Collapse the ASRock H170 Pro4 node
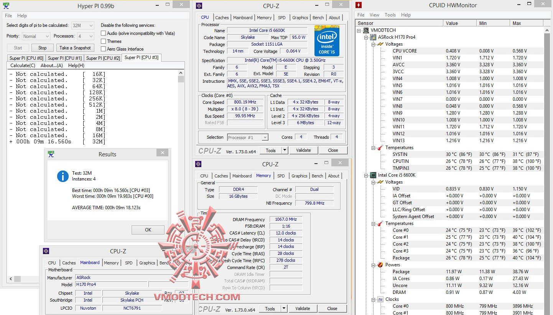Viewport: 553px width, 315px height. tap(366, 37)
